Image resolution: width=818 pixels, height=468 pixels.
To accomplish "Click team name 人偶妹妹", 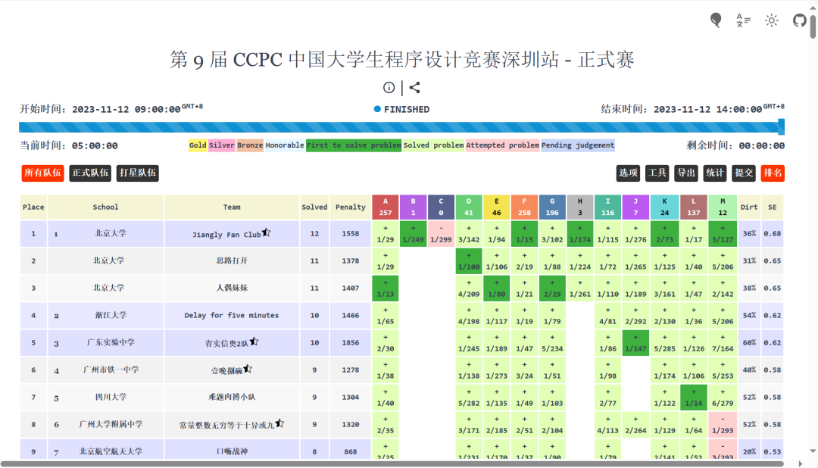I will [233, 288].
